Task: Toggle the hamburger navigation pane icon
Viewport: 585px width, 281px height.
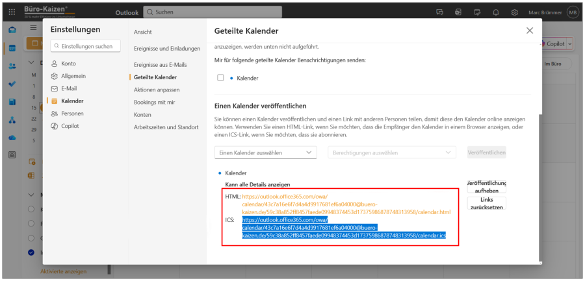Action: pos(34,28)
